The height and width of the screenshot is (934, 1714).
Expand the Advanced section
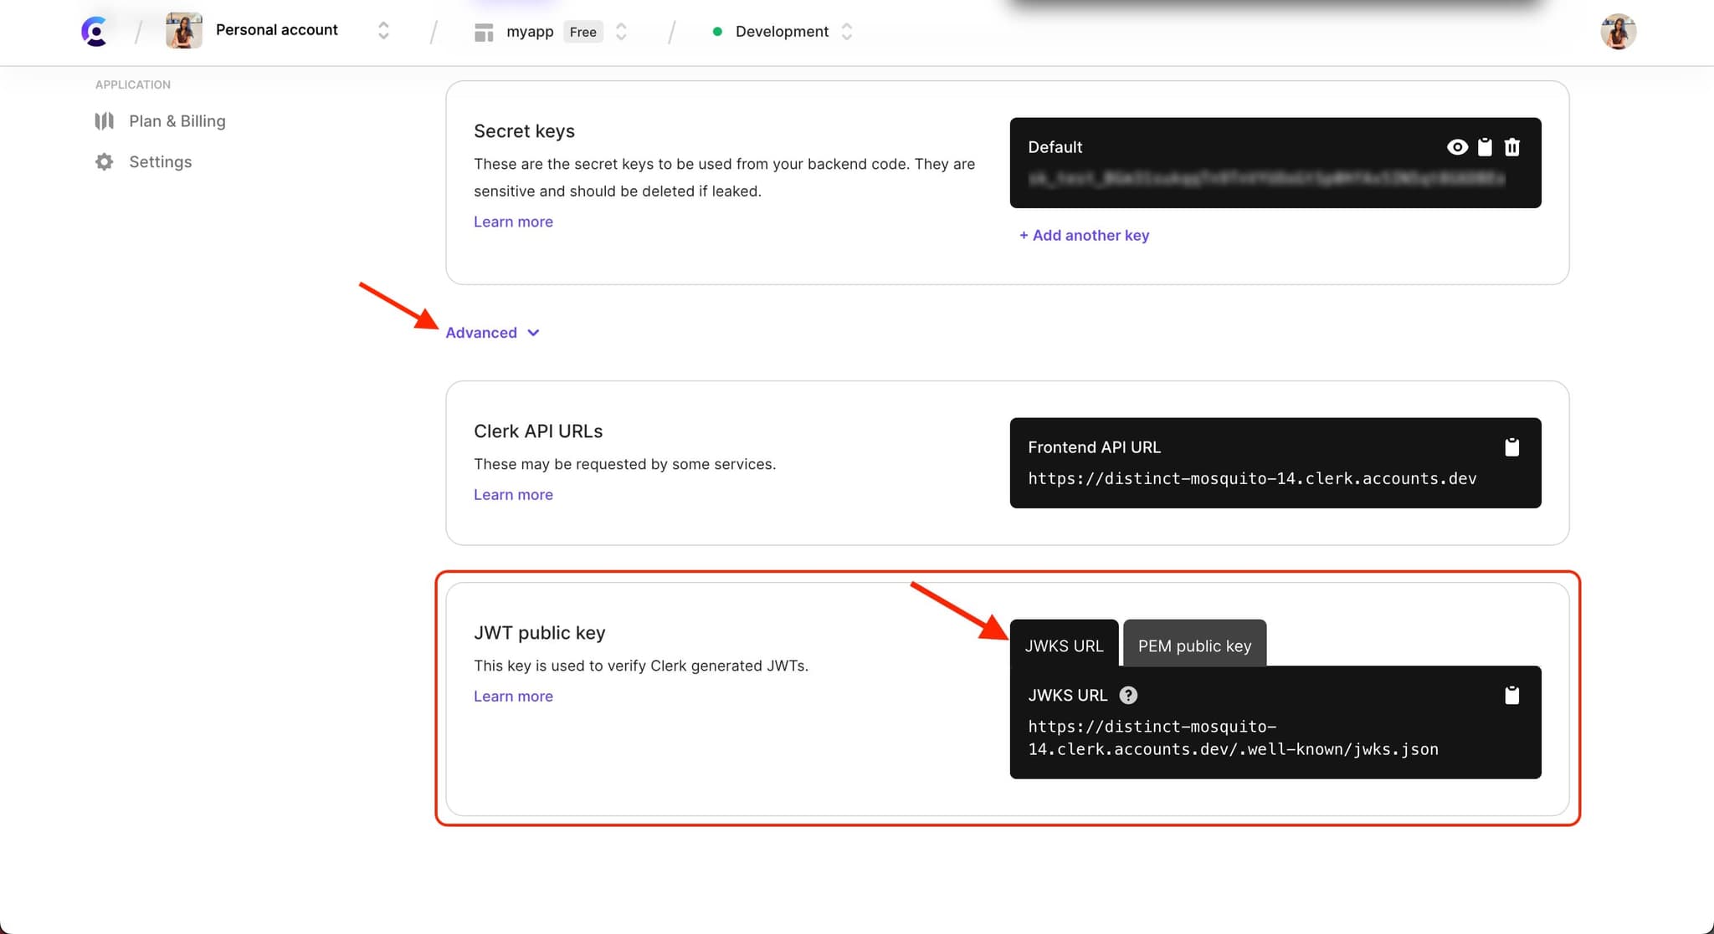[491, 333]
